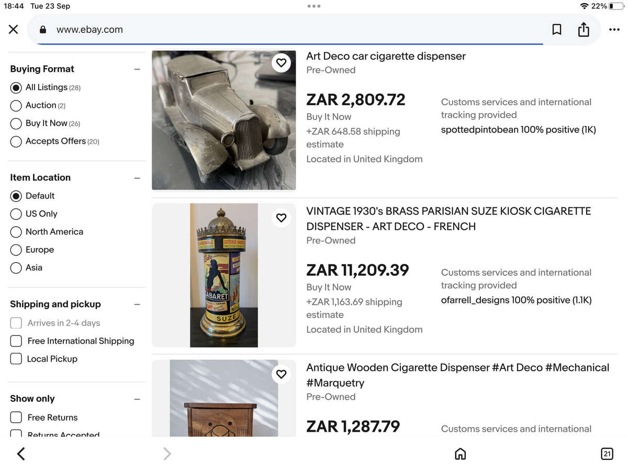Check the Local Pickup option
Viewport: 628px width, 471px height.
click(x=16, y=359)
